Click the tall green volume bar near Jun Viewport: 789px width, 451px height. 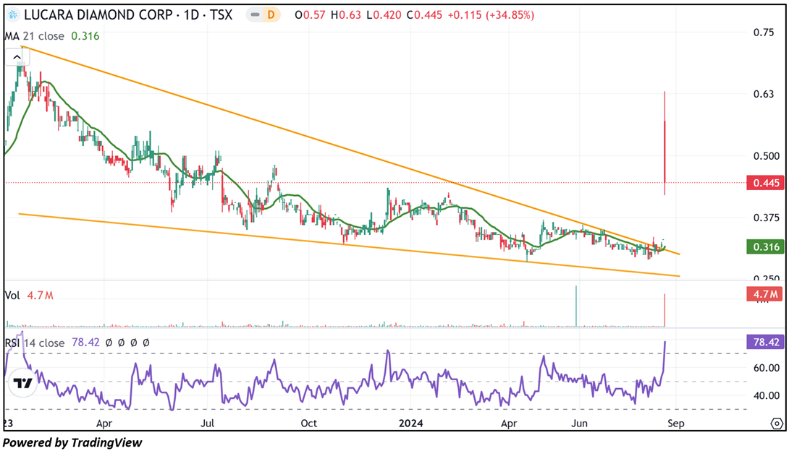click(576, 306)
